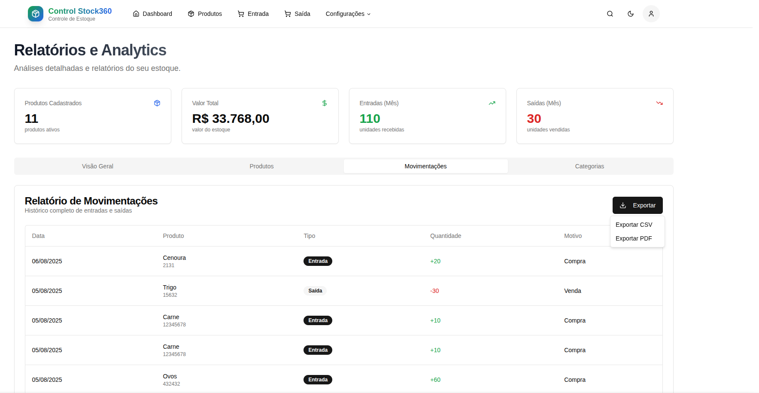This screenshot has width=759, height=393.
Task: Open the search magnifying glass icon
Action: (610, 13)
